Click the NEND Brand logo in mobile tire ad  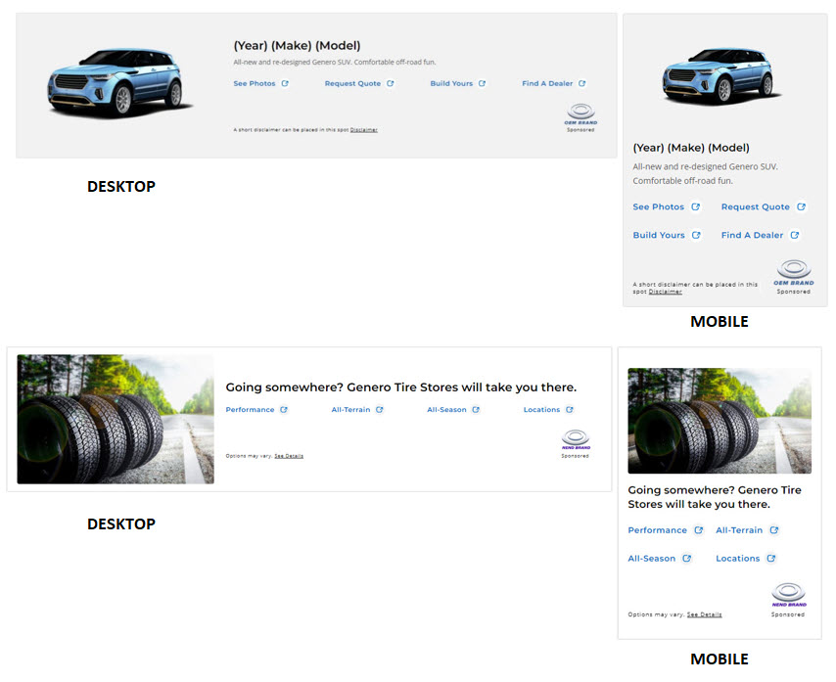tap(788, 595)
